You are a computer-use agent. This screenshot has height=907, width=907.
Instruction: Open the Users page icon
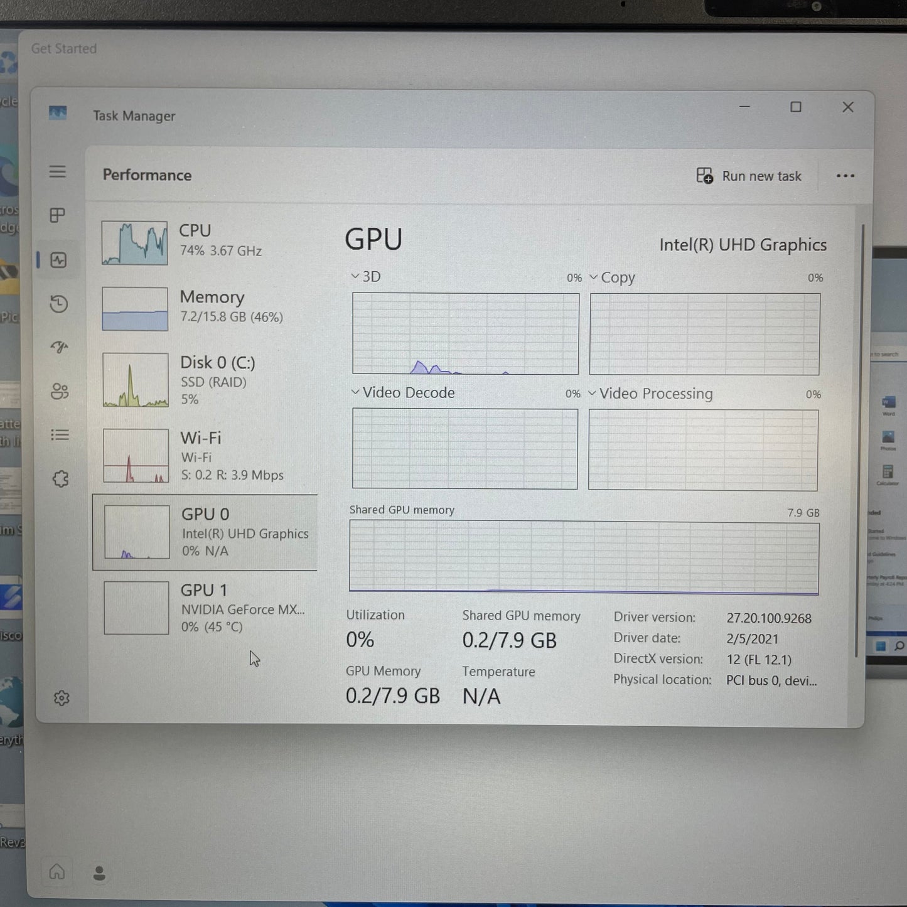[x=60, y=391]
